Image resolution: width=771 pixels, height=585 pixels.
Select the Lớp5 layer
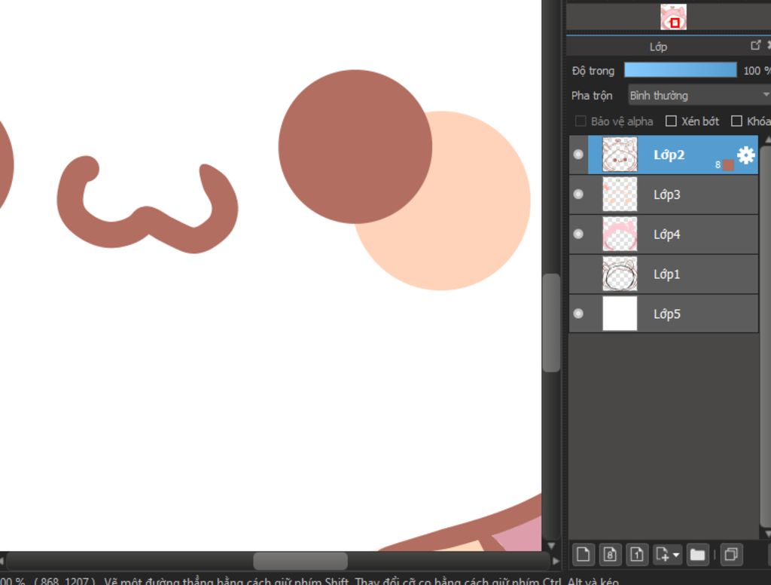[x=663, y=314]
